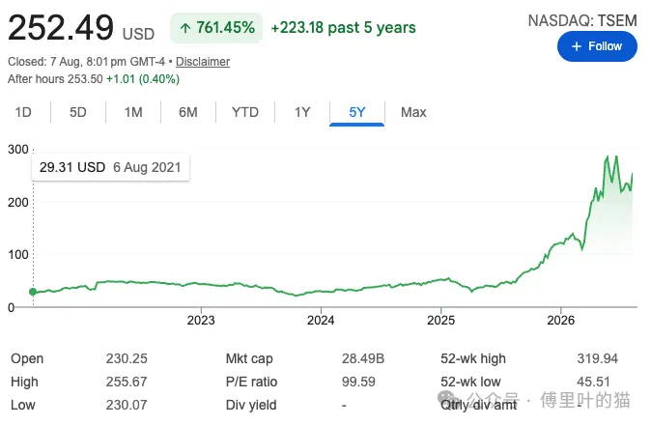Click the 2026 peak on price line

(x=609, y=156)
